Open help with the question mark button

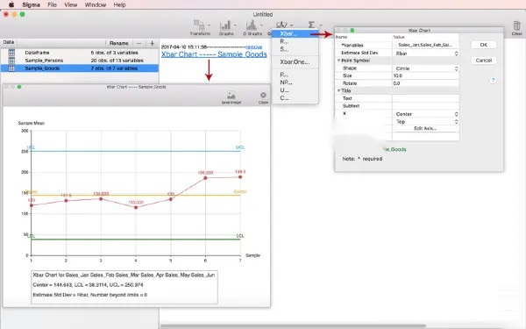click(493, 80)
